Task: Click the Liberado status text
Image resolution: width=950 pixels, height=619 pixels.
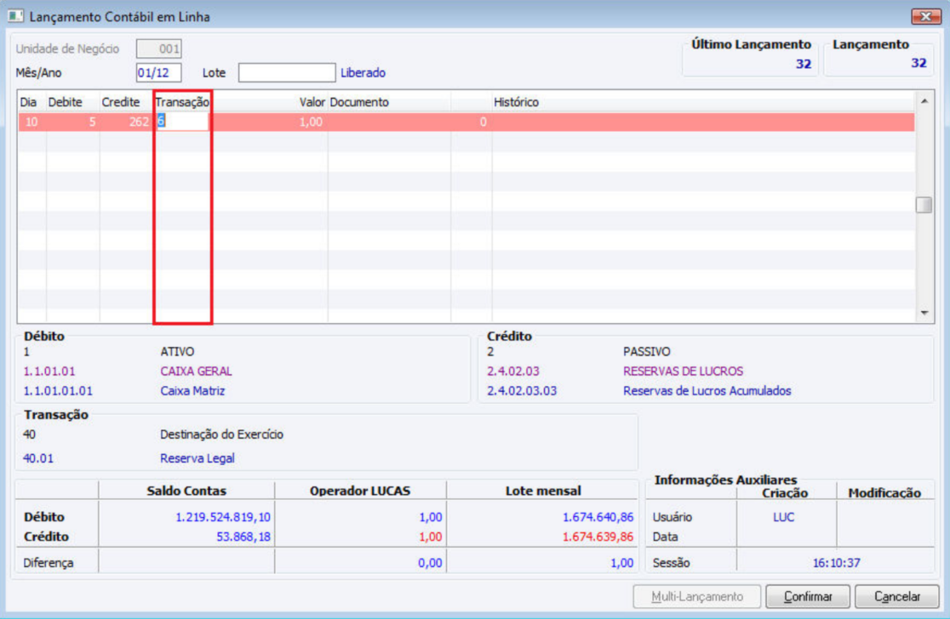Action: click(363, 72)
